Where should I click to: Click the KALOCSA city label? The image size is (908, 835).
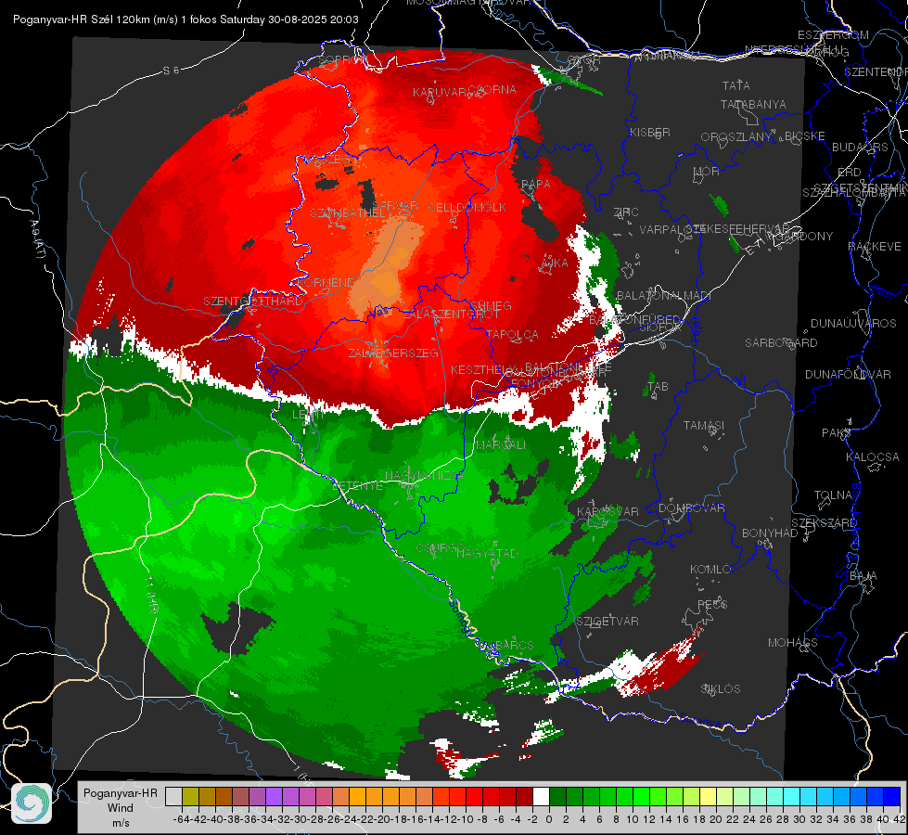(873, 457)
